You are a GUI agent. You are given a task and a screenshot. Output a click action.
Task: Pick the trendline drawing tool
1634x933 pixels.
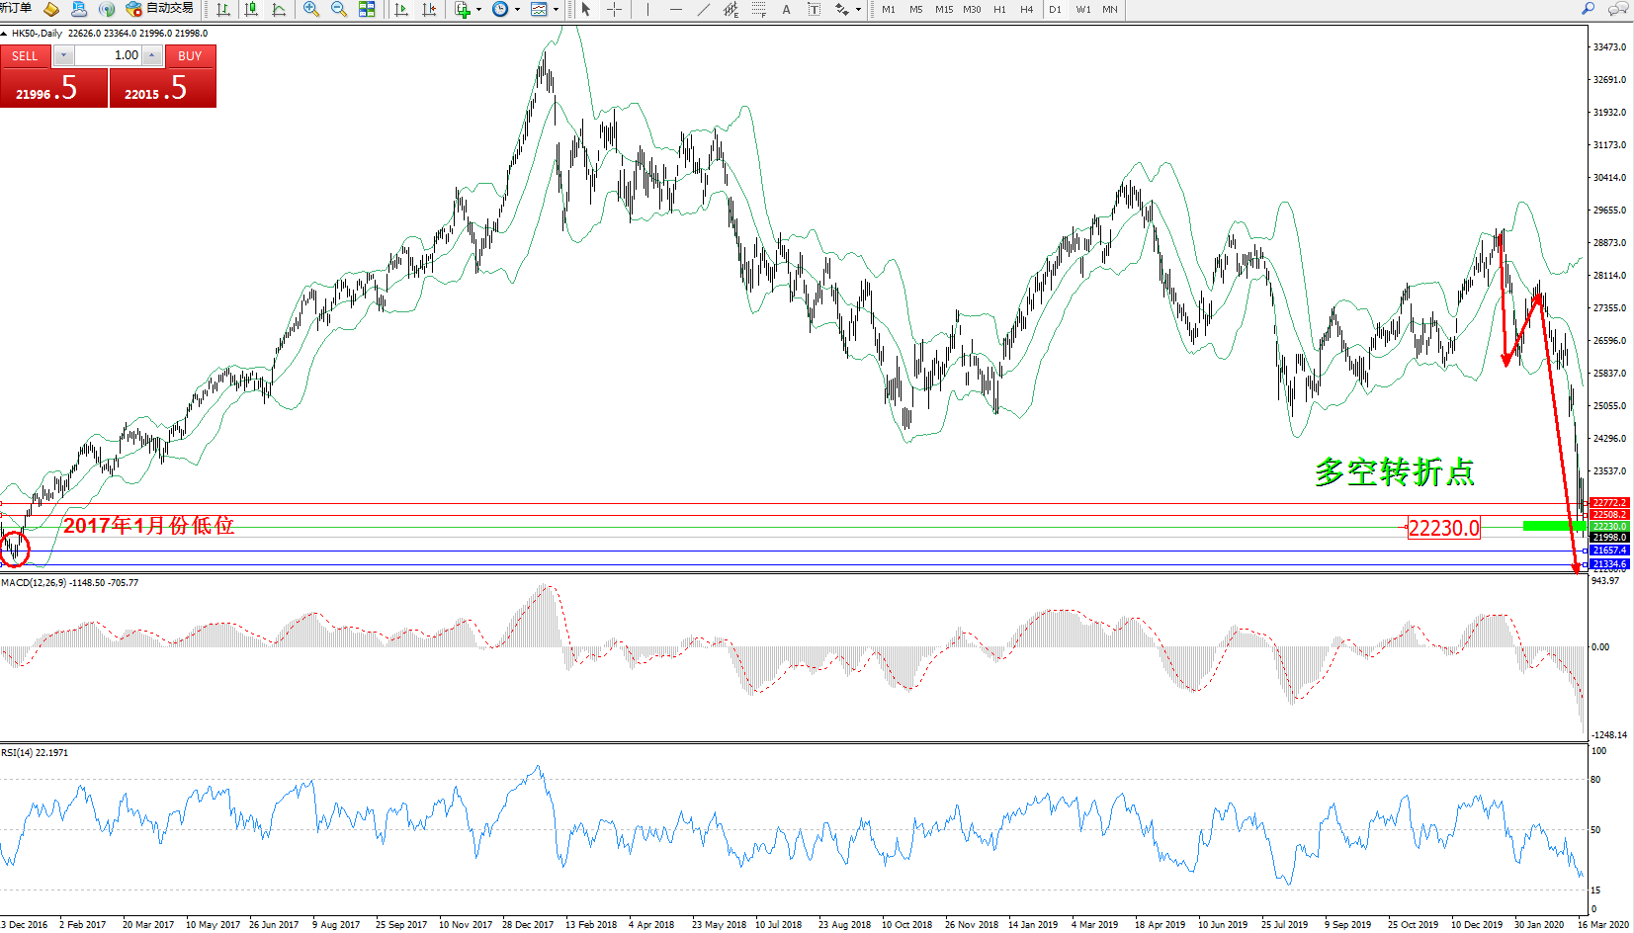(703, 9)
